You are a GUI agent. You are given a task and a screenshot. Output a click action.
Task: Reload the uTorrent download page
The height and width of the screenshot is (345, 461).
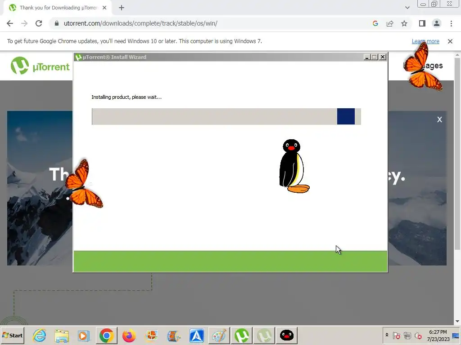coord(39,23)
